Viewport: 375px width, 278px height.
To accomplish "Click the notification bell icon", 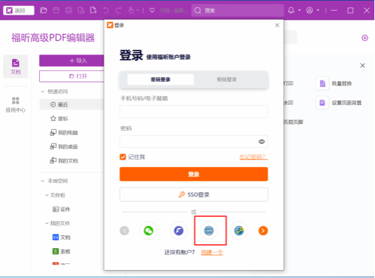I will [x=291, y=10].
